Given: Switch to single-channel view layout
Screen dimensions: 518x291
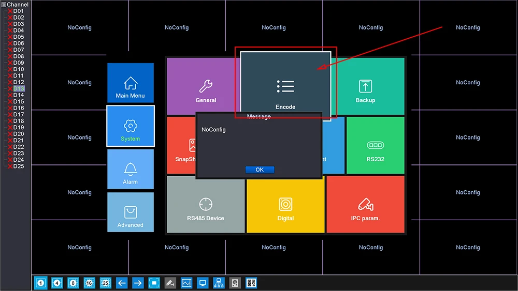Looking at the screenshot, I should point(40,283).
